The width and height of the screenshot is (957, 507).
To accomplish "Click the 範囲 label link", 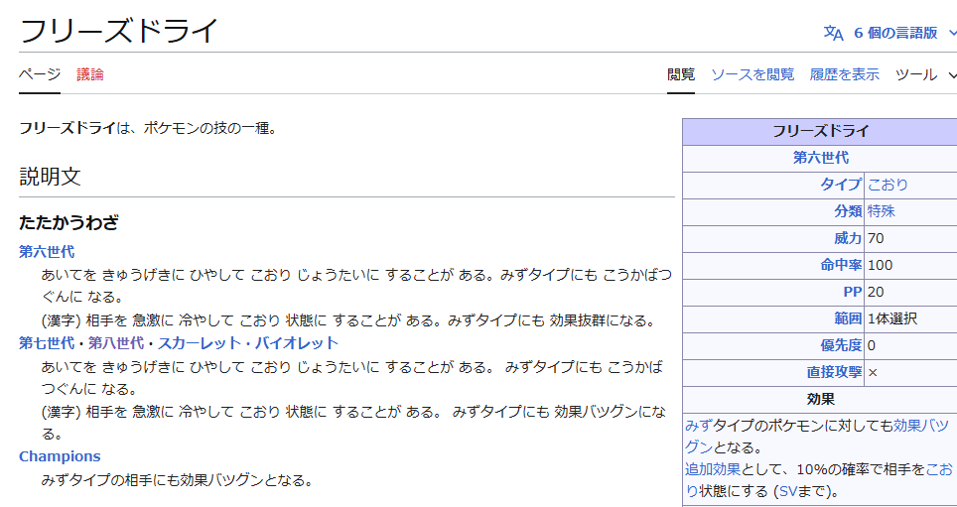I will click(x=848, y=318).
